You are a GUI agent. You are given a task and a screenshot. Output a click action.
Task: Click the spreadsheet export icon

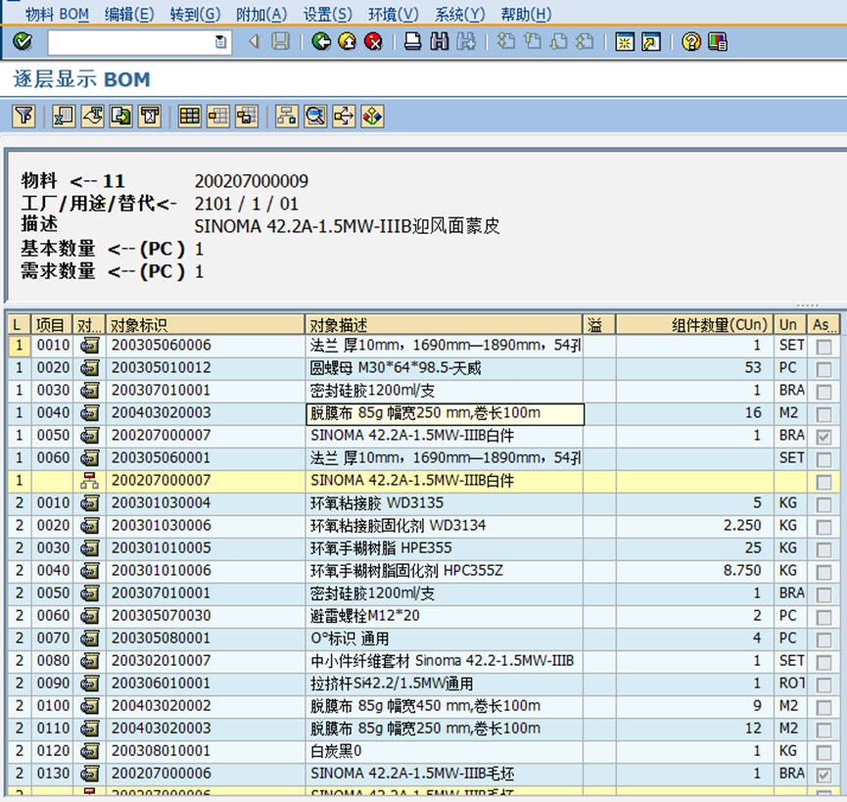(x=64, y=117)
